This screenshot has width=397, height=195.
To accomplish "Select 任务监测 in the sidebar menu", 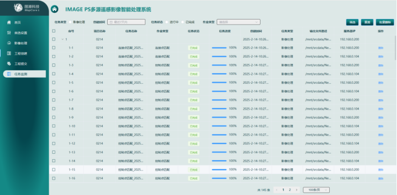I will coord(24,74).
